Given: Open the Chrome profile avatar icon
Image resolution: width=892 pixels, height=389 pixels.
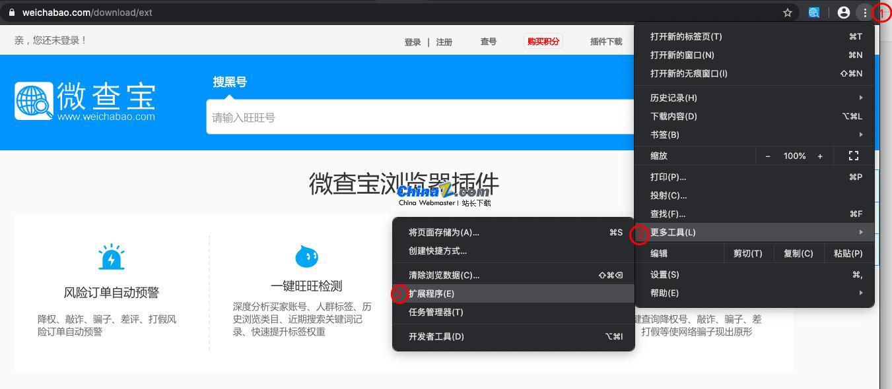Looking at the screenshot, I should pos(843,13).
